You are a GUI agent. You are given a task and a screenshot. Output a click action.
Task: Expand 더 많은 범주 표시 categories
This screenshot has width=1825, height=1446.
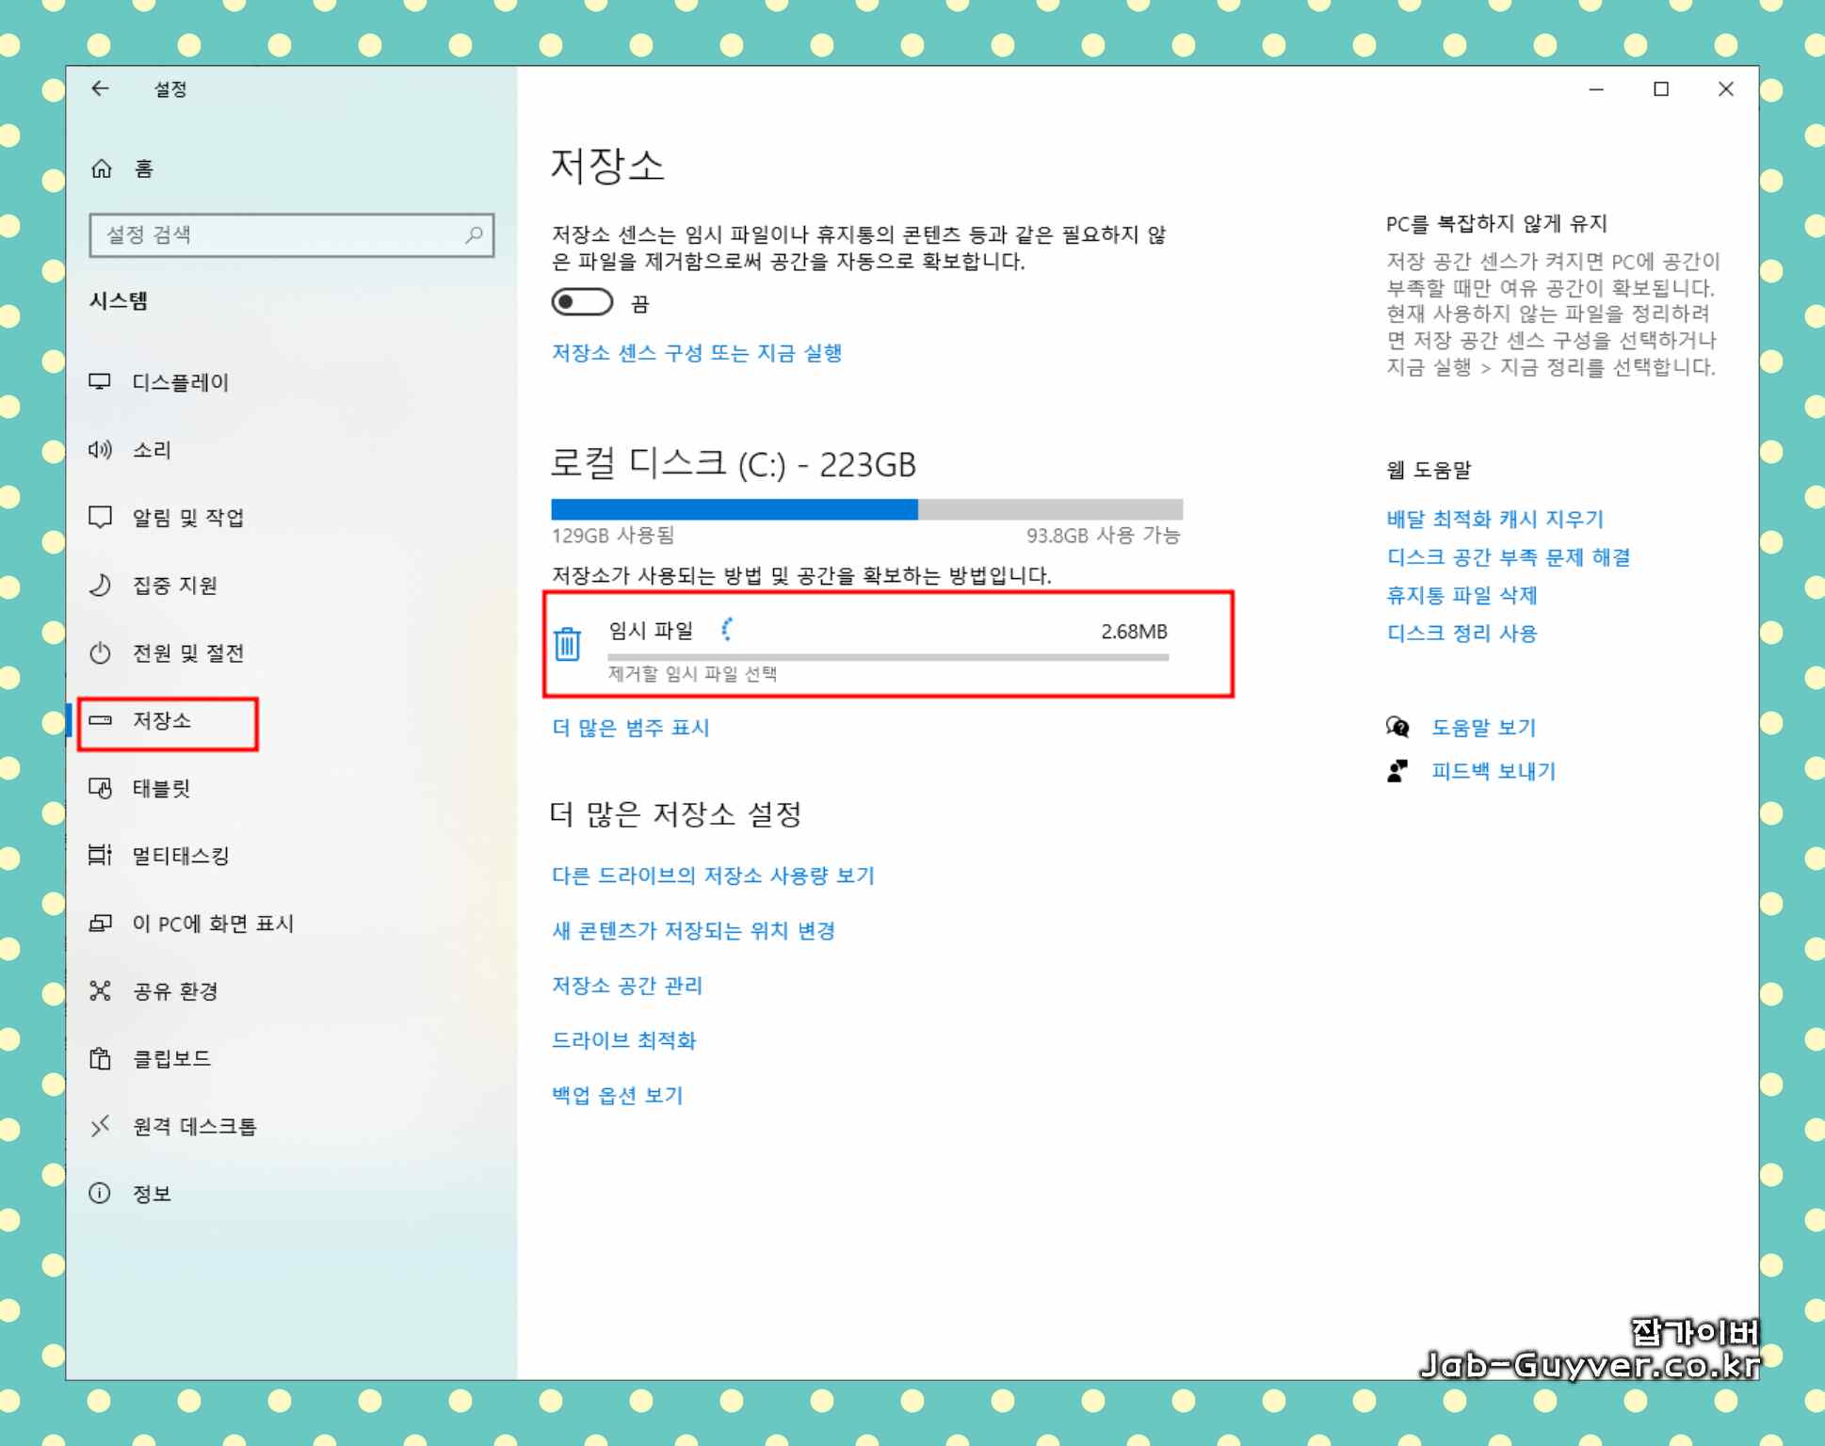[630, 728]
